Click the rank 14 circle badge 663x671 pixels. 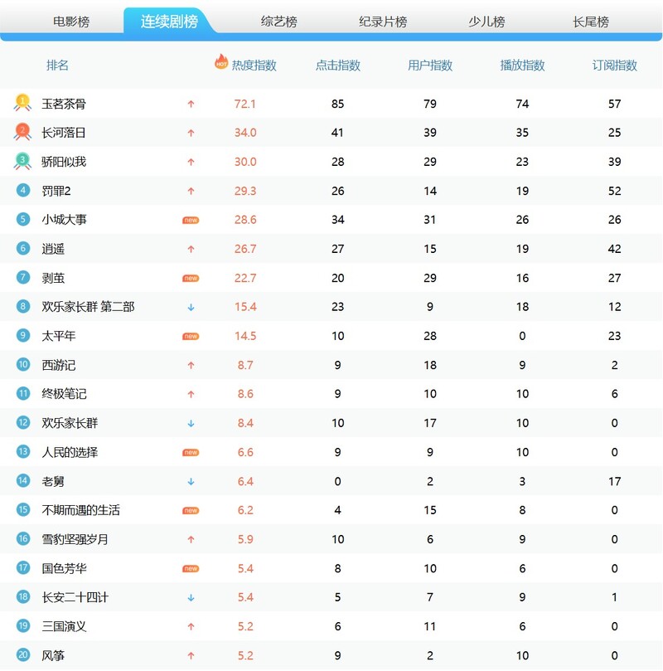tap(23, 481)
